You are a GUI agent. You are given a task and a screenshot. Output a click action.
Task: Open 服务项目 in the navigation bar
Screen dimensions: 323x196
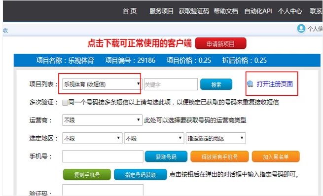point(161,11)
